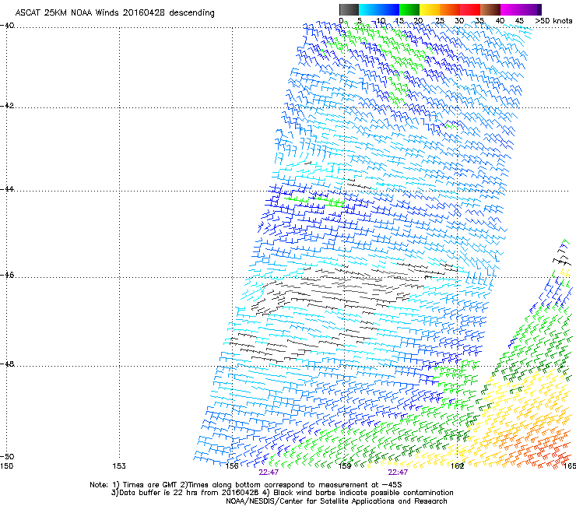This screenshot has width=576, height=506.
Task: Select the red 30–35 knots legend segment
Action: click(x=470, y=9)
